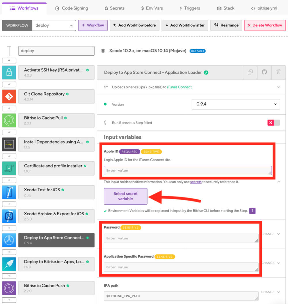
Task: Click the Rearrange button
Action: pyautogui.click(x=226, y=25)
